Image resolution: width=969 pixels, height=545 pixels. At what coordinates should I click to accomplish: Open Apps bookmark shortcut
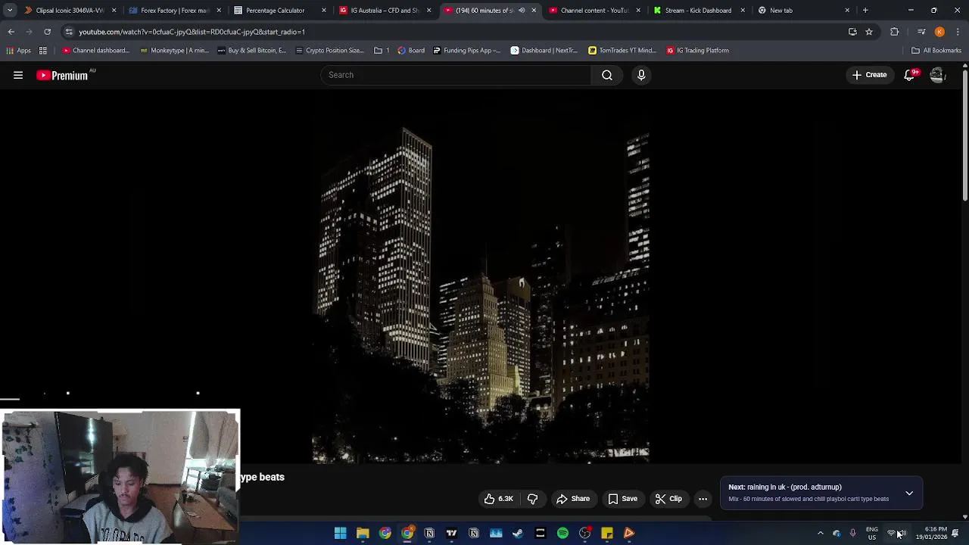(18, 51)
